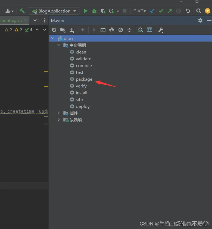Toggle Skip Tests mode icon
Screen dimensions: 212x229
click(121, 30)
